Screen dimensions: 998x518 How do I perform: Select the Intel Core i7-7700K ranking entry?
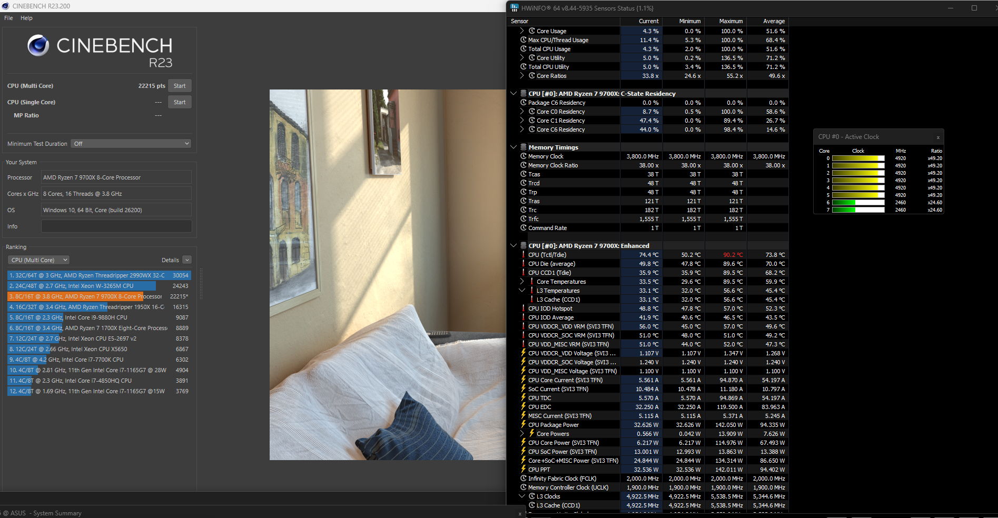tap(99, 360)
